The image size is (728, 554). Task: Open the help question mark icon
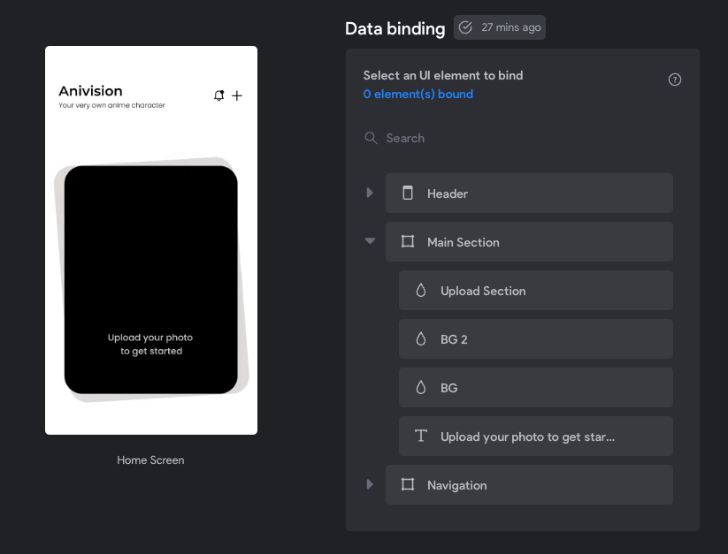[675, 80]
